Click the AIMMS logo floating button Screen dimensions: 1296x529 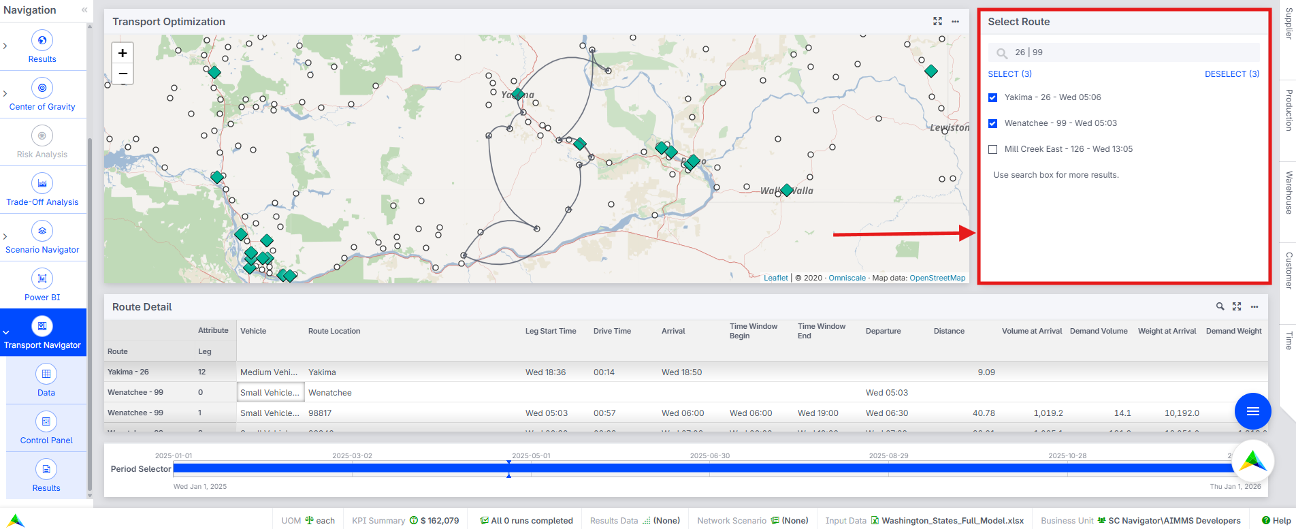pos(1253,462)
